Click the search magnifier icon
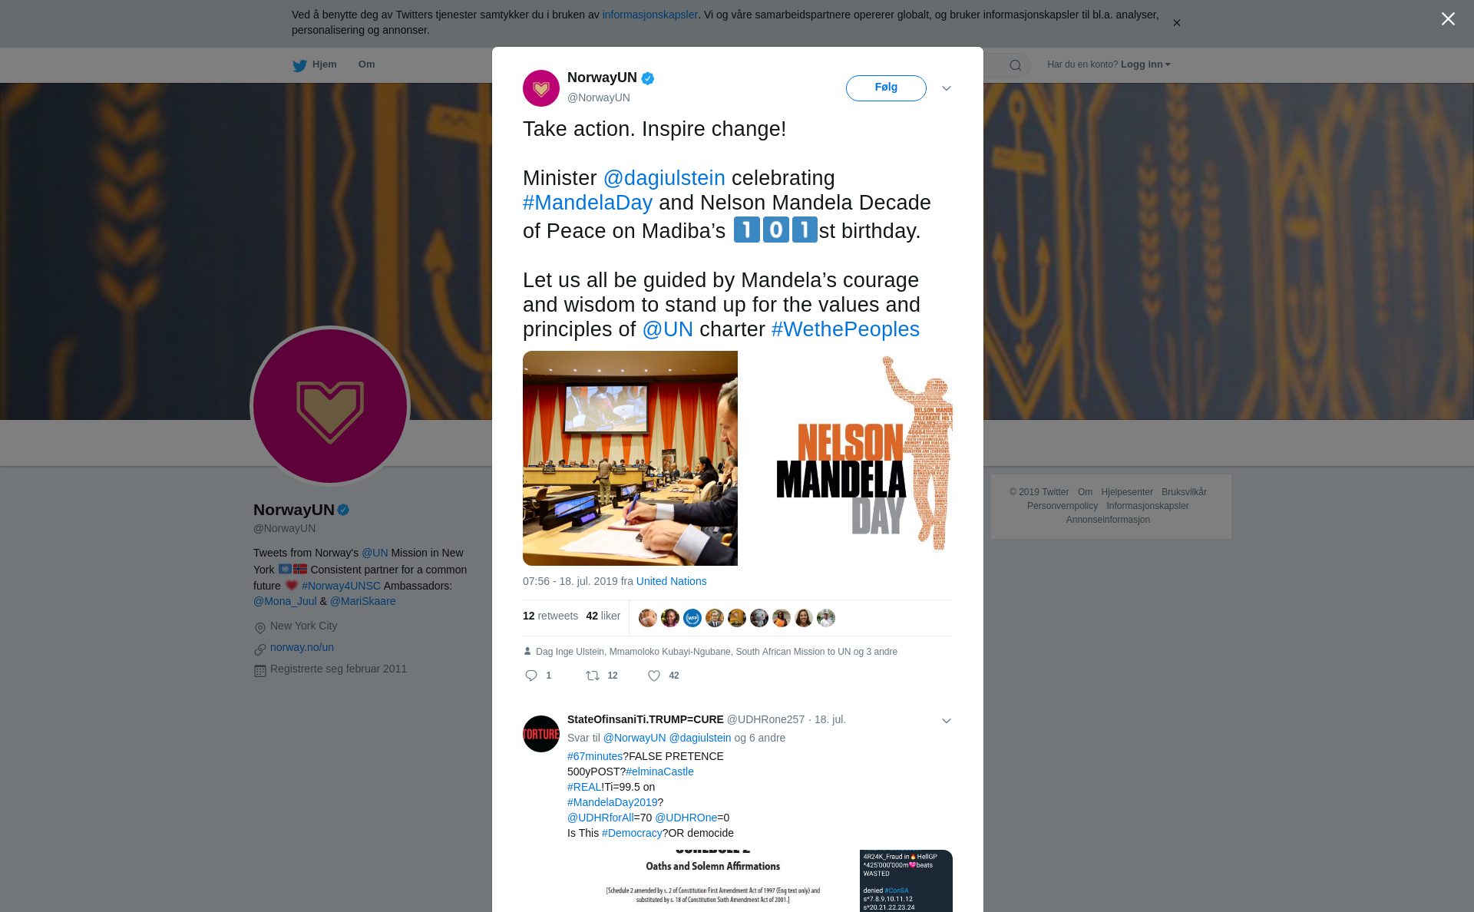Screen dimensions: 1474x912 coord(1016,65)
